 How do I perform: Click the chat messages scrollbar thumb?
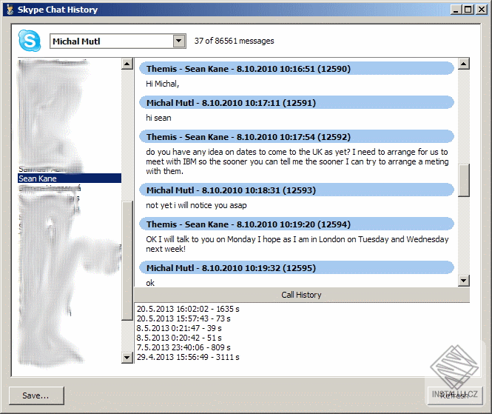tap(464, 180)
